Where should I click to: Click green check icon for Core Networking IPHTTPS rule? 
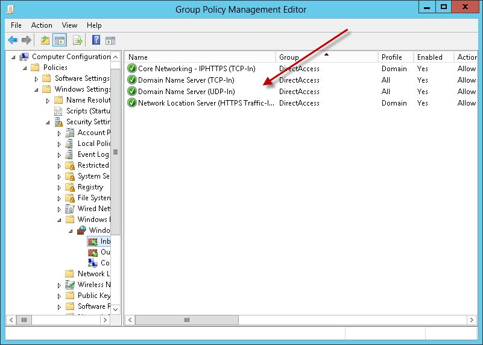coord(132,69)
